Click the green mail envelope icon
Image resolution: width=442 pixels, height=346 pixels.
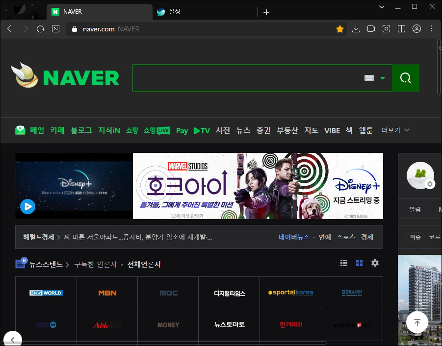point(20,130)
